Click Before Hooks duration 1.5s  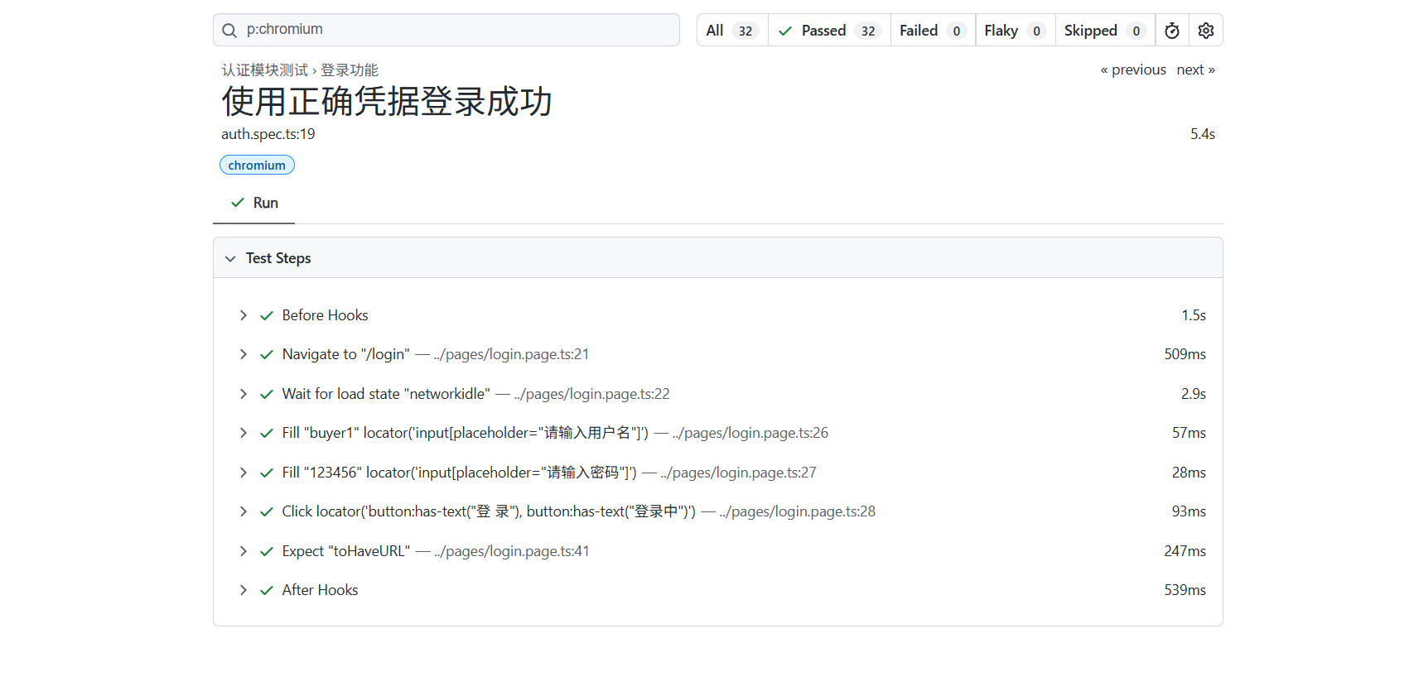tap(1194, 315)
